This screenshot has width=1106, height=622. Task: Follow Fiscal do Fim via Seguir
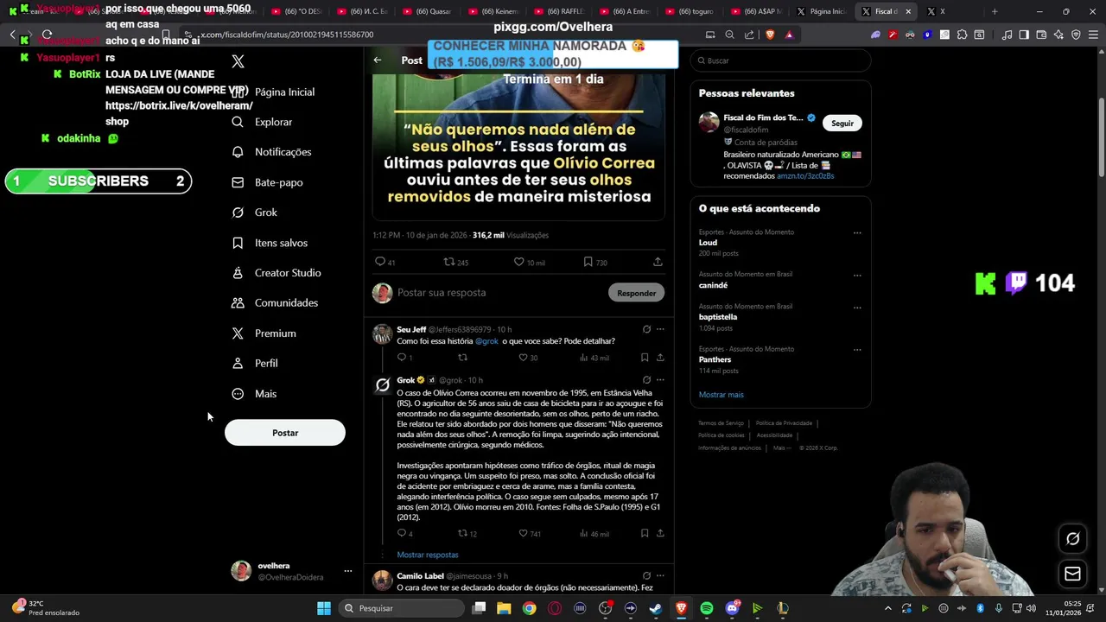pos(842,123)
